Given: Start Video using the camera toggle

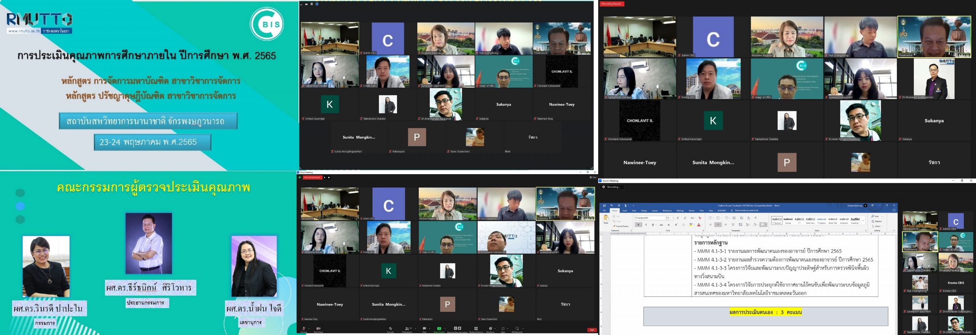Looking at the screenshot, I should (x=318, y=329).
